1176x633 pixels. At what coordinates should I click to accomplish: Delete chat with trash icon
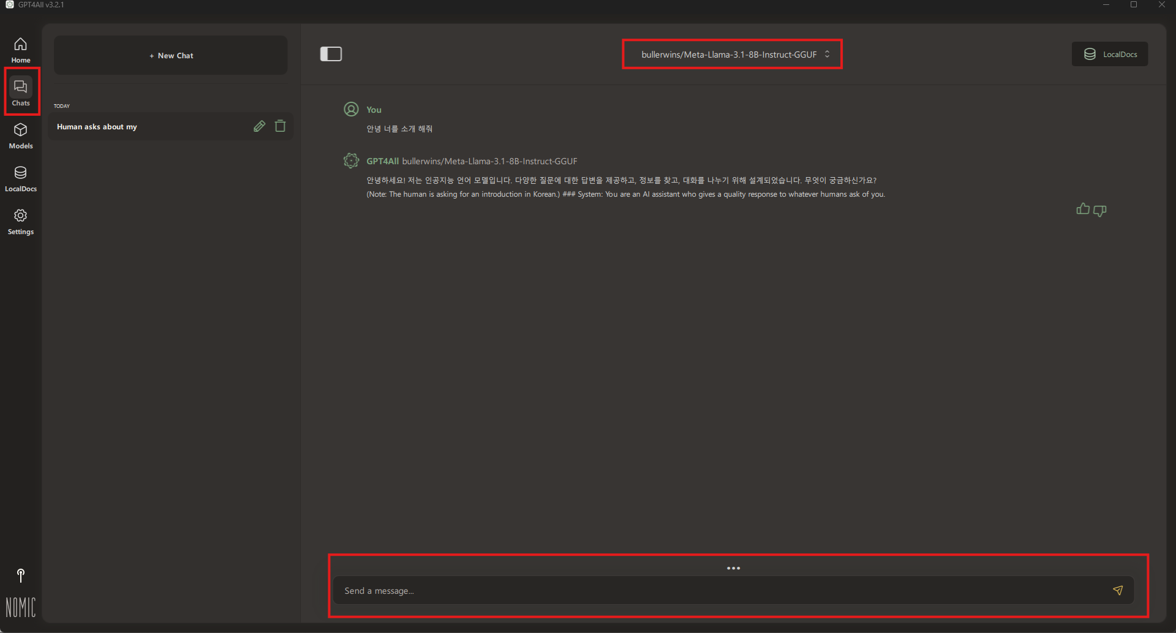coord(281,126)
